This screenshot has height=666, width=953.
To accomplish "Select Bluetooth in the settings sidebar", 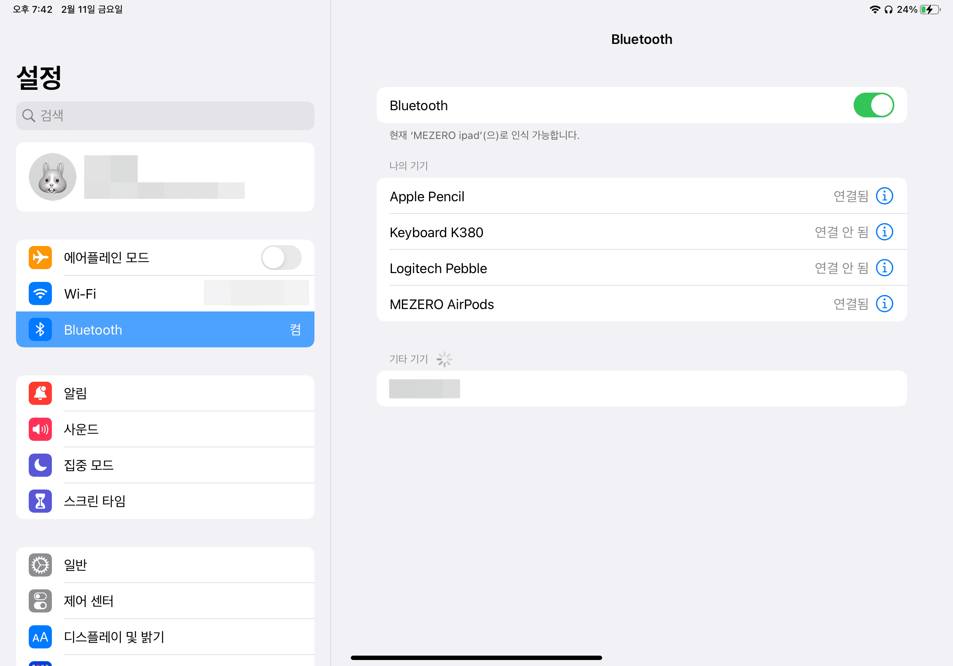I will click(165, 330).
